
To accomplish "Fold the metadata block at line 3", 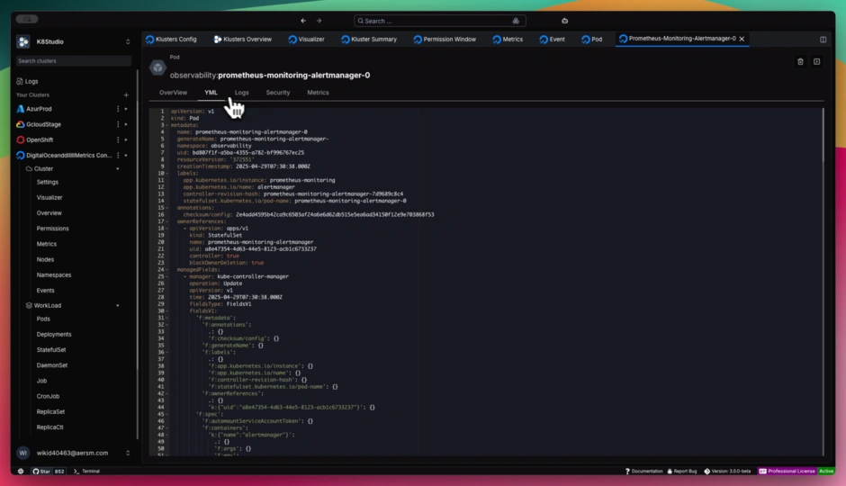I will coord(167,125).
